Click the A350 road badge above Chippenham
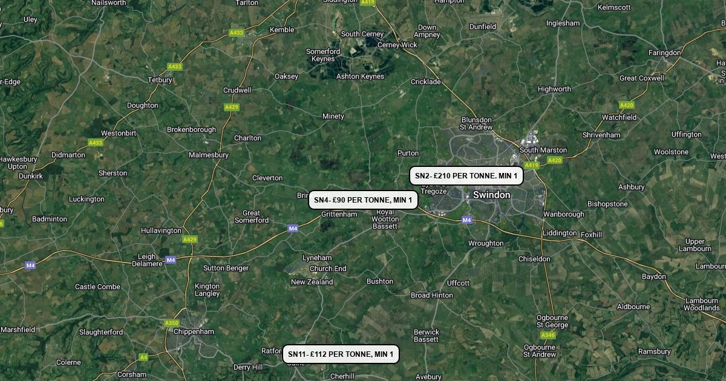This screenshot has width=726, height=381. tap(172, 324)
